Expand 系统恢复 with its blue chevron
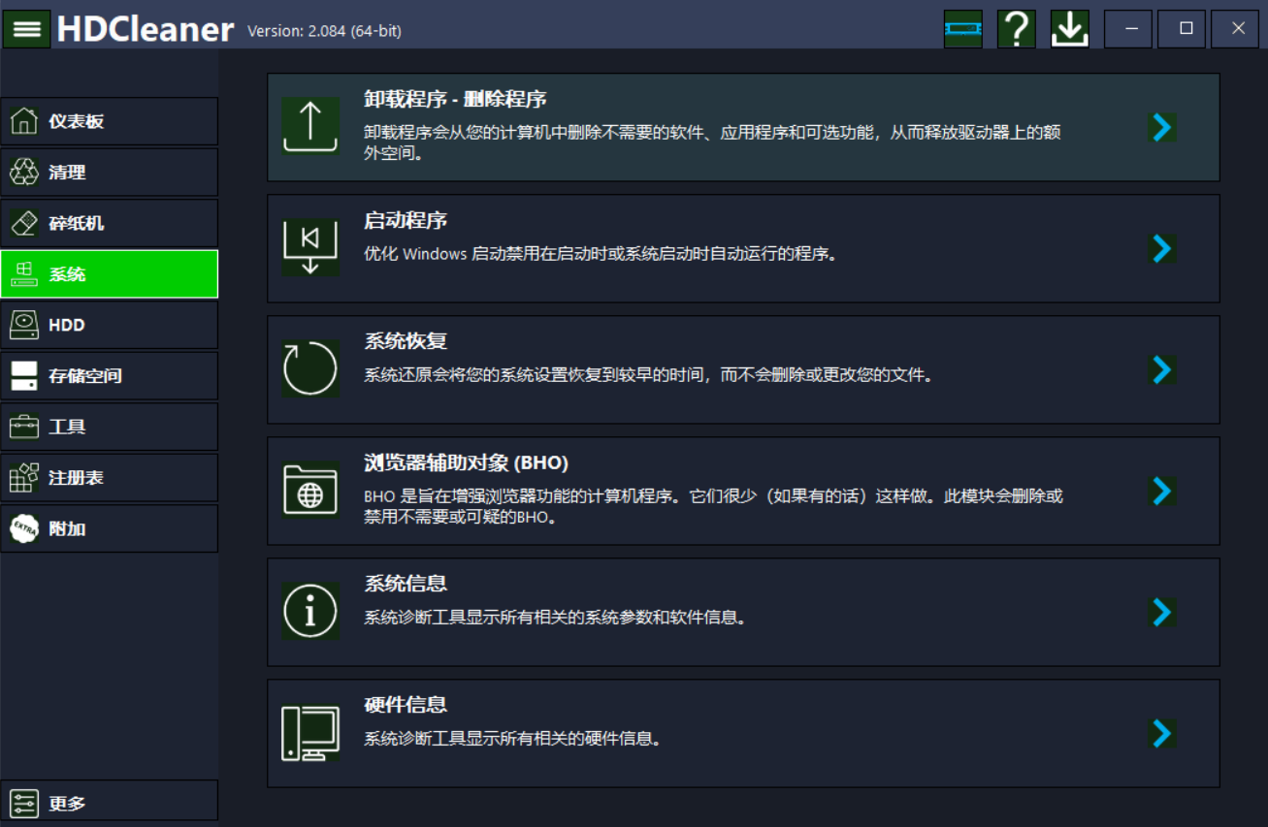Image resolution: width=1268 pixels, height=827 pixels. (x=1161, y=369)
